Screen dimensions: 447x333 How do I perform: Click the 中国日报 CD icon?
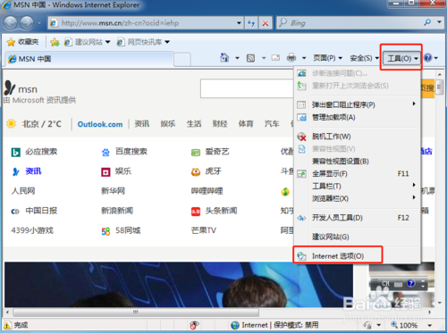tap(15, 212)
